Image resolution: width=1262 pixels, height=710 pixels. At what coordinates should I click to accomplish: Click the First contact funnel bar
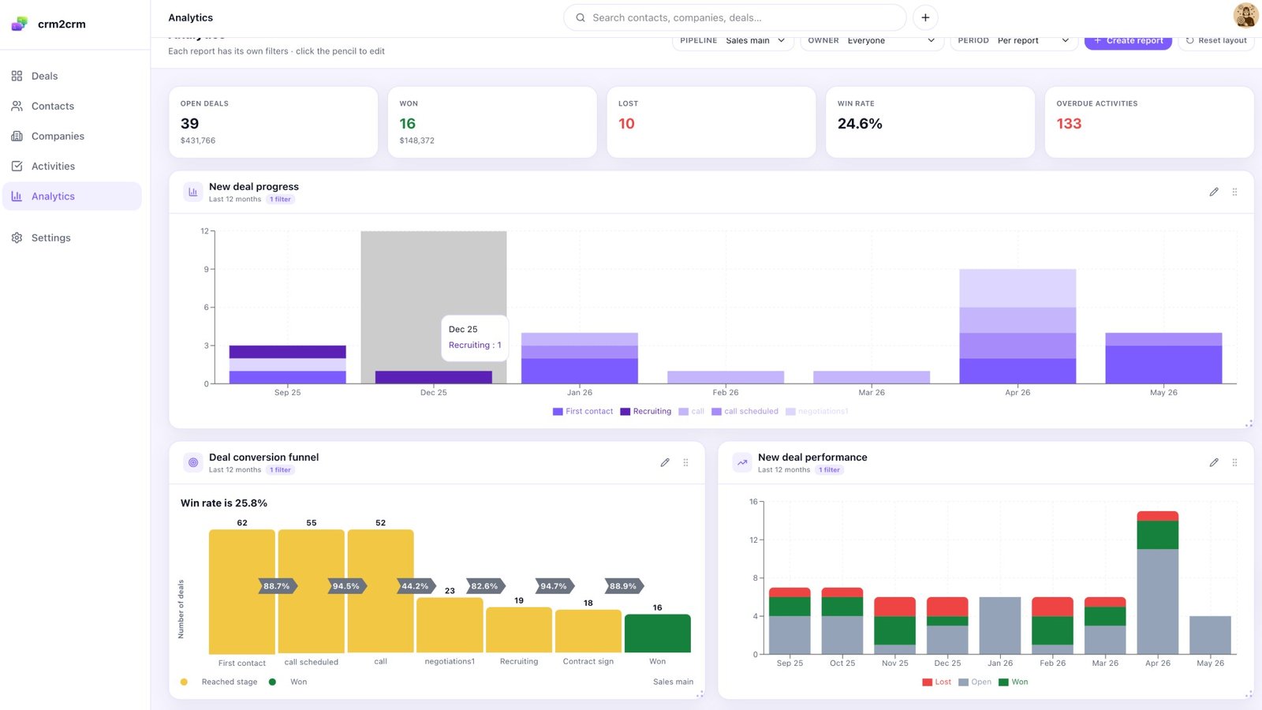(242, 592)
